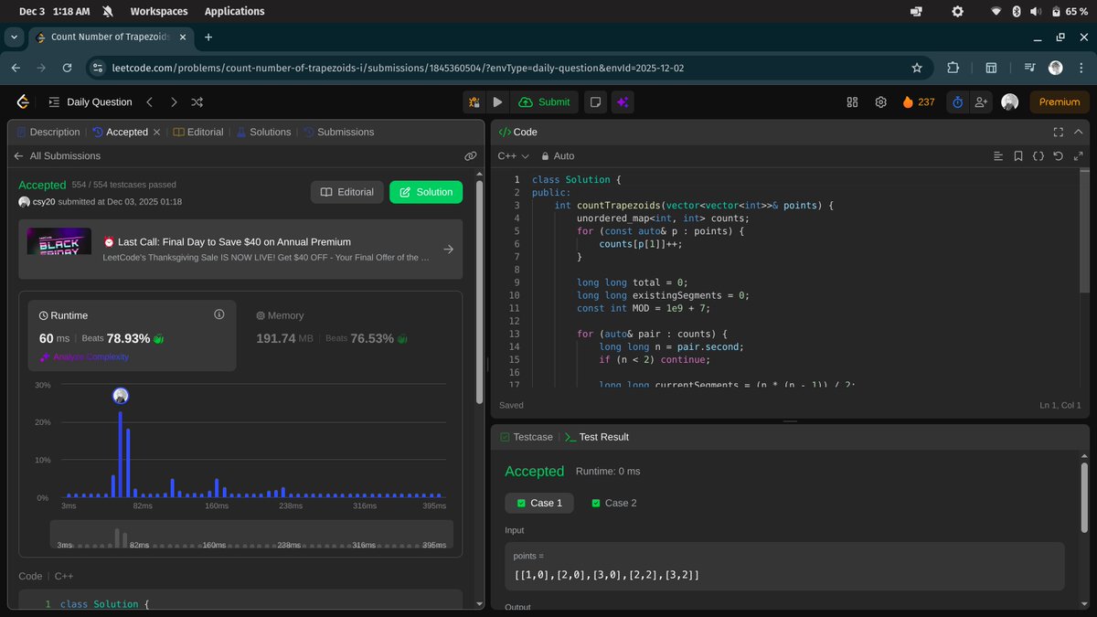The width and height of the screenshot is (1097, 617).
Task: Pick a random question with shuffle icon
Action: (x=197, y=102)
